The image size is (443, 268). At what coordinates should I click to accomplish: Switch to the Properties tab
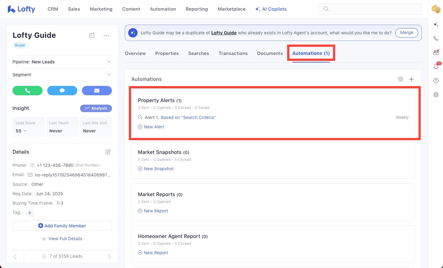click(167, 53)
